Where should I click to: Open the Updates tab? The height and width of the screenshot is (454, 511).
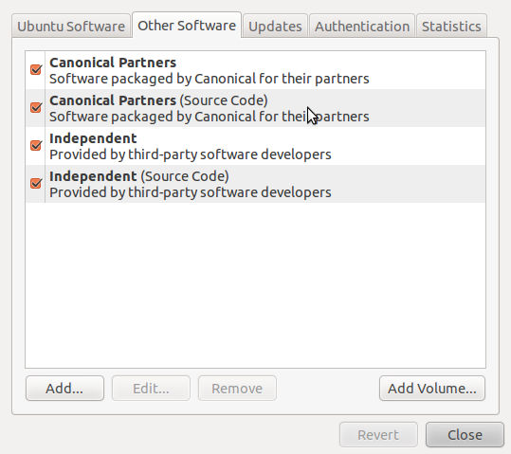pyautogui.click(x=275, y=27)
